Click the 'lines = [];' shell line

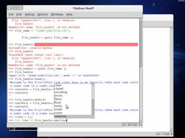point(20,117)
